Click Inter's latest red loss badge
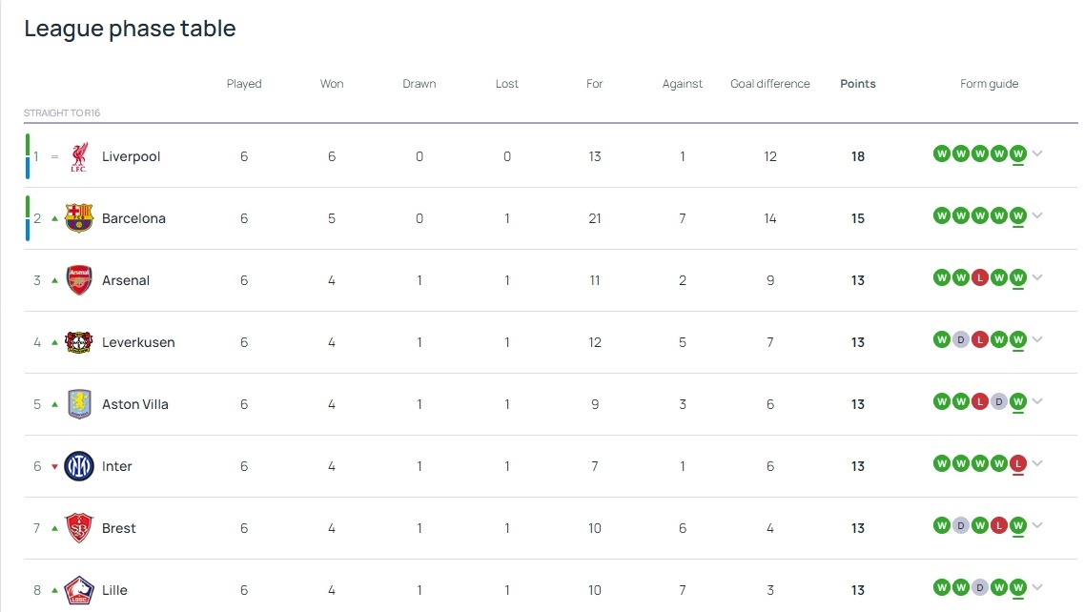 tap(1018, 463)
